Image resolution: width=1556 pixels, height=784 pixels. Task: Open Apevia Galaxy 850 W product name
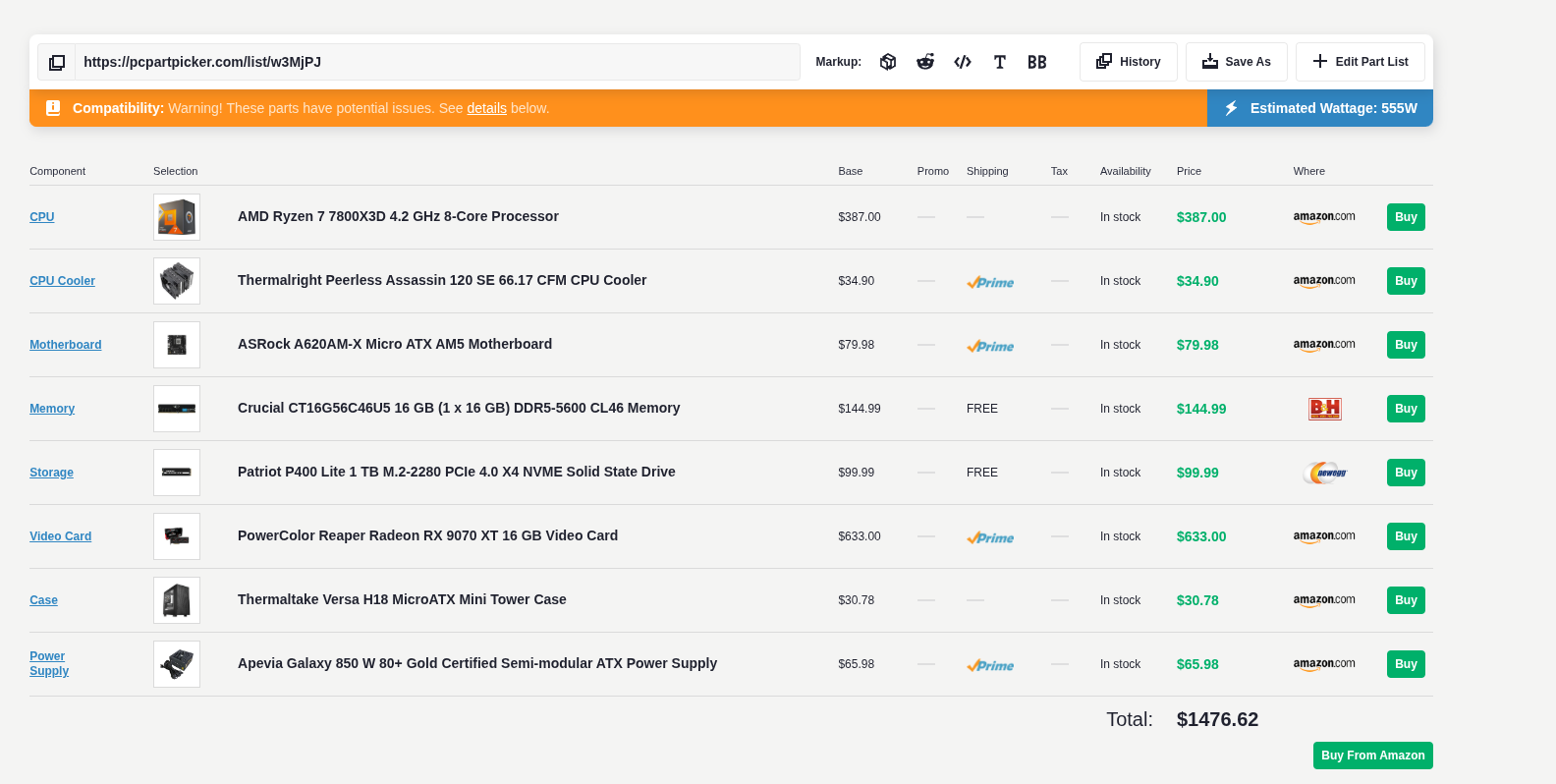tap(477, 663)
